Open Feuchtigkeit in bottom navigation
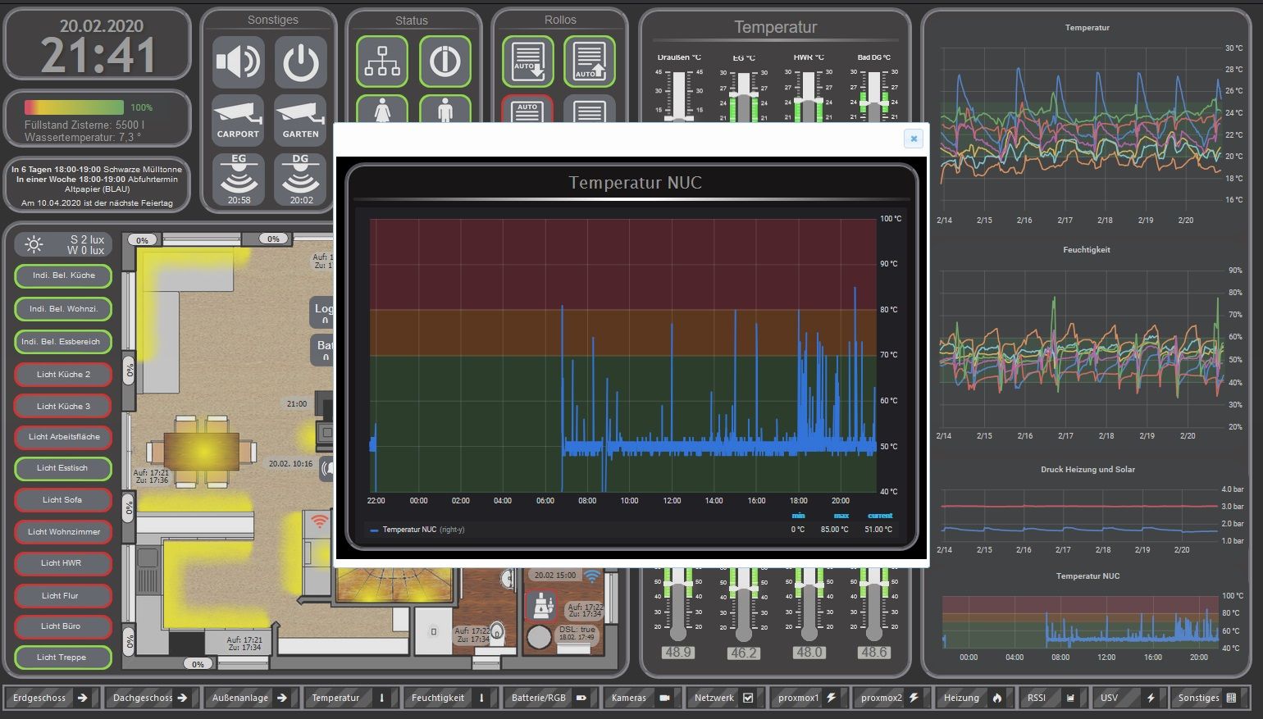The width and height of the screenshot is (1263, 719). (450, 698)
